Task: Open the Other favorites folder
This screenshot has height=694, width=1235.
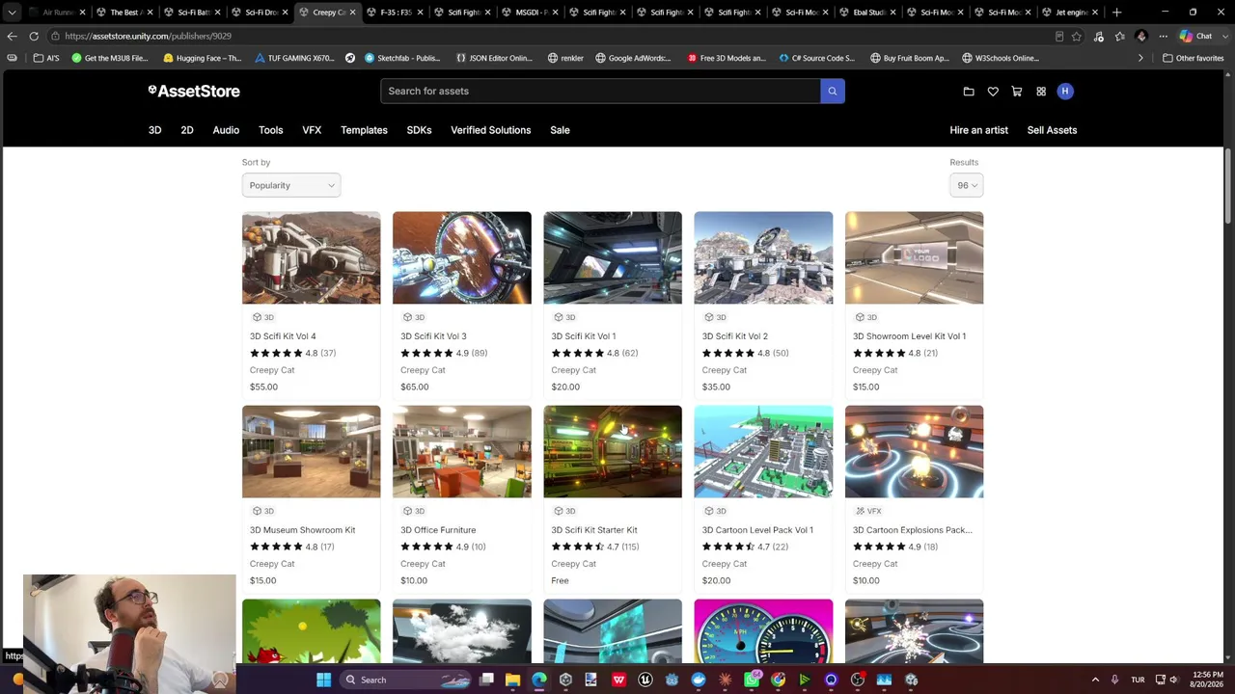Action: 1194,58
